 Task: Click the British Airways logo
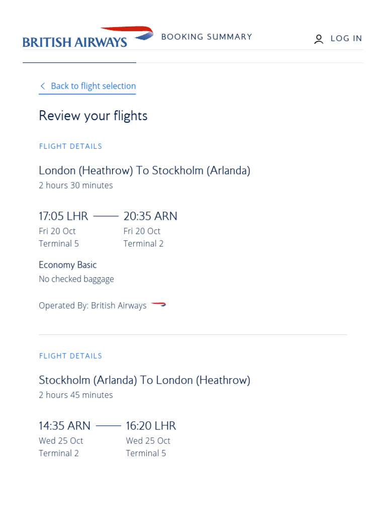74,42
